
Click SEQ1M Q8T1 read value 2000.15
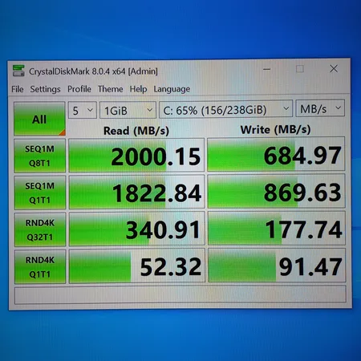(136, 155)
